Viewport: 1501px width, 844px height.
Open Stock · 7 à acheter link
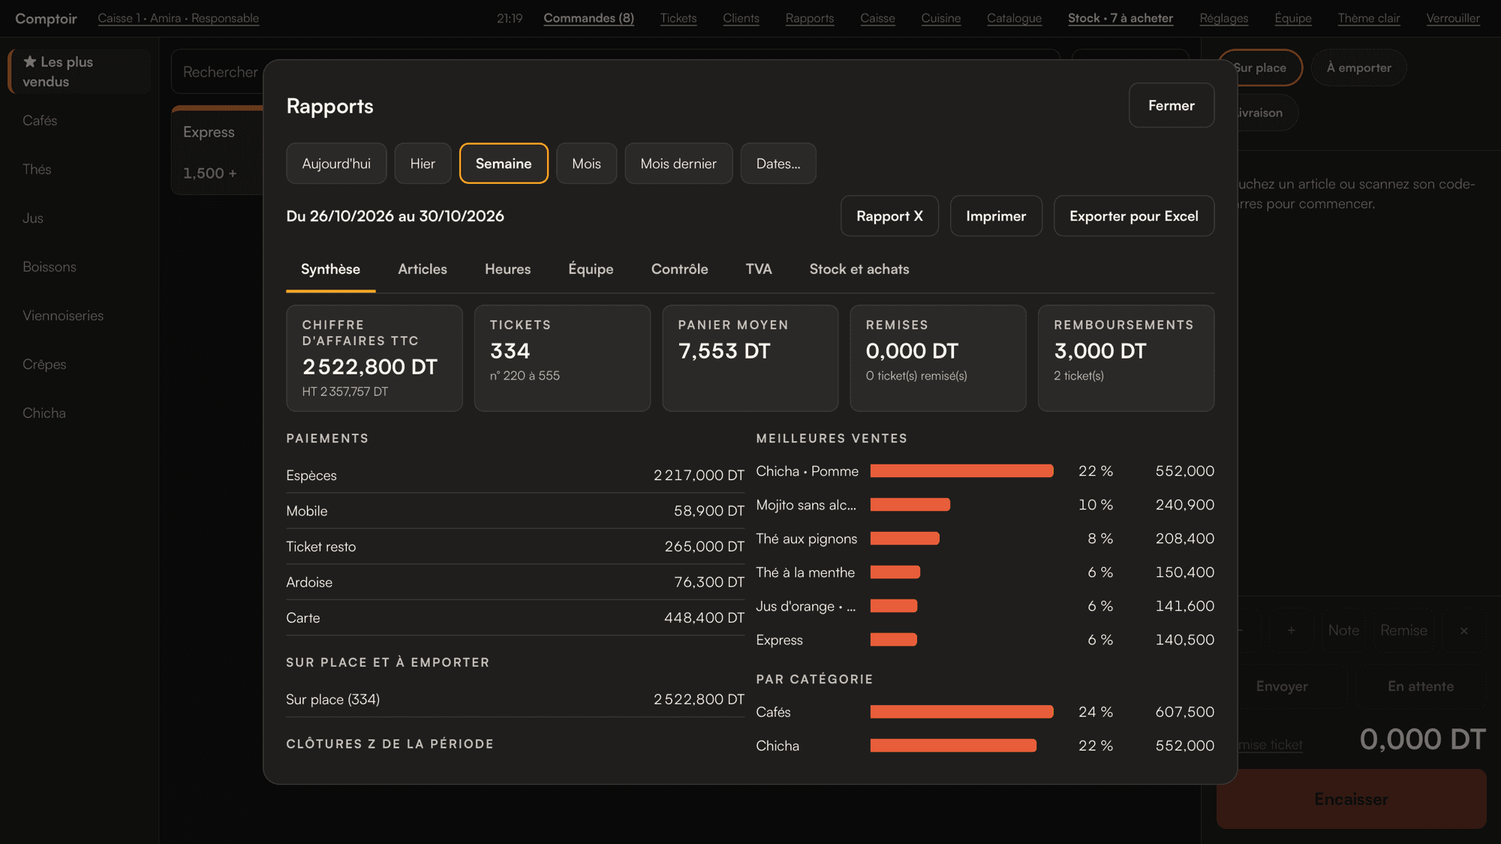pyautogui.click(x=1120, y=18)
